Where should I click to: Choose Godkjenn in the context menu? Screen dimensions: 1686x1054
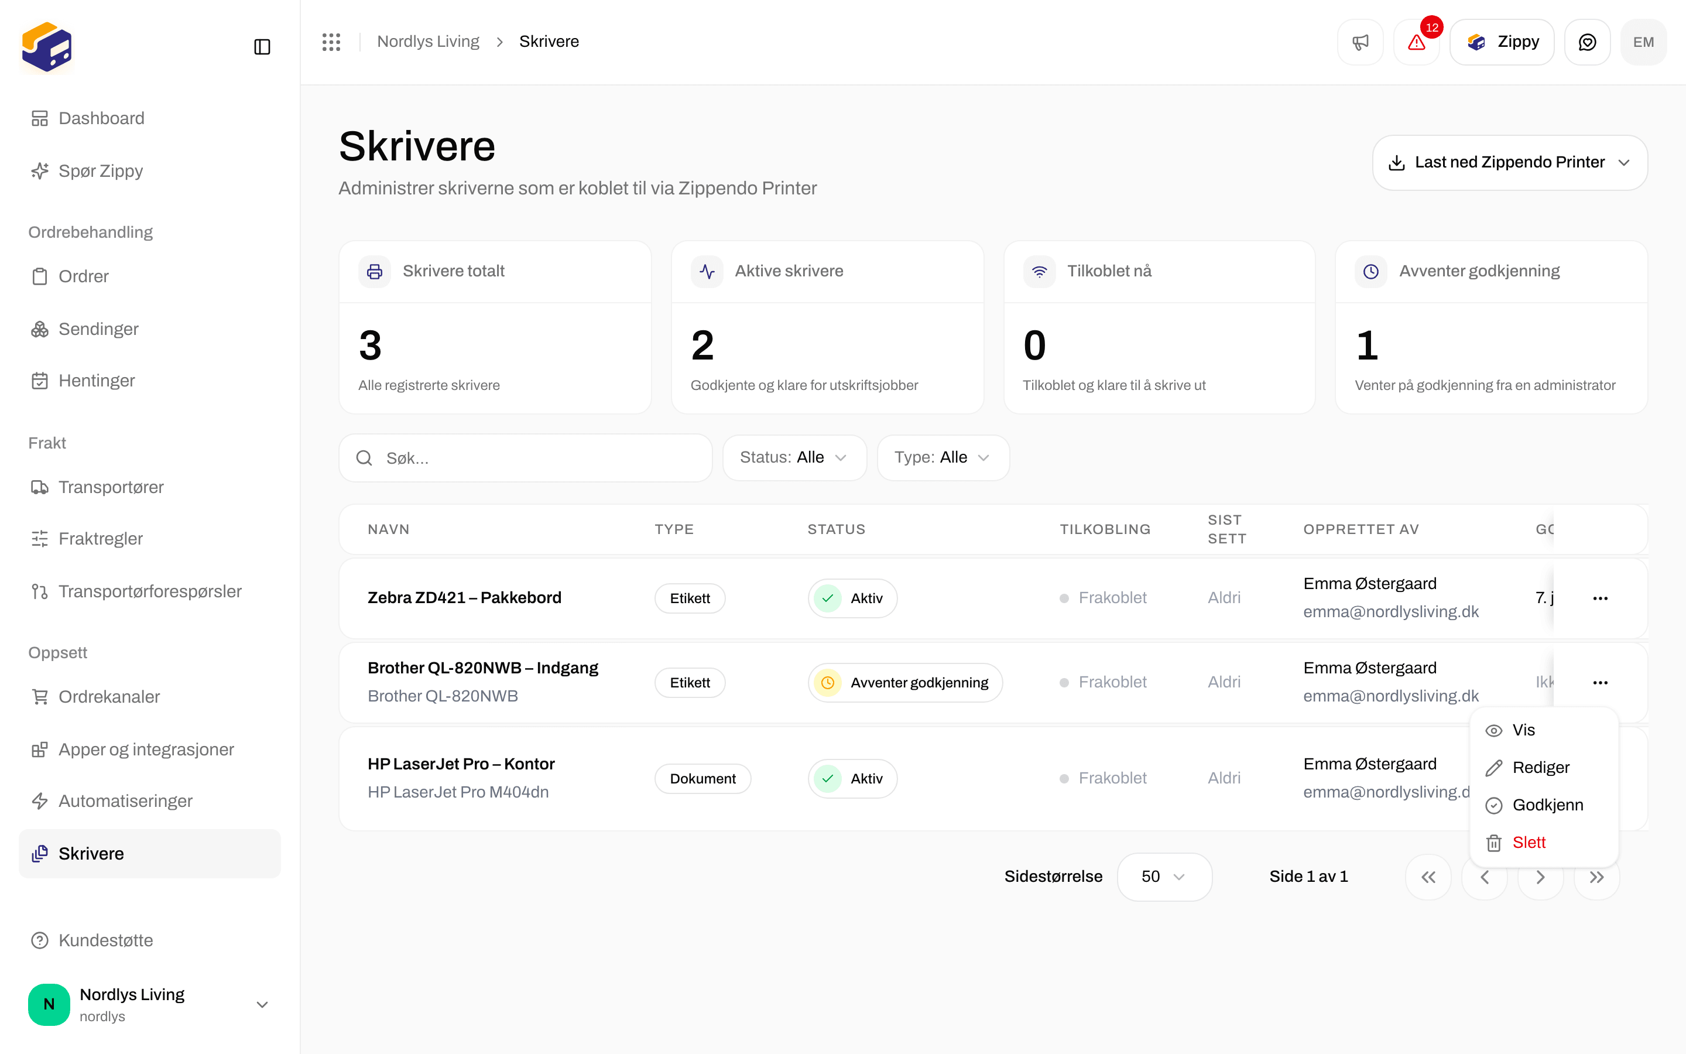pos(1544,805)
